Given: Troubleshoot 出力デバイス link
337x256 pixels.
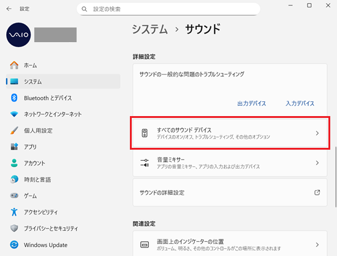Looking at the screenshot, I should click(251, 103).
